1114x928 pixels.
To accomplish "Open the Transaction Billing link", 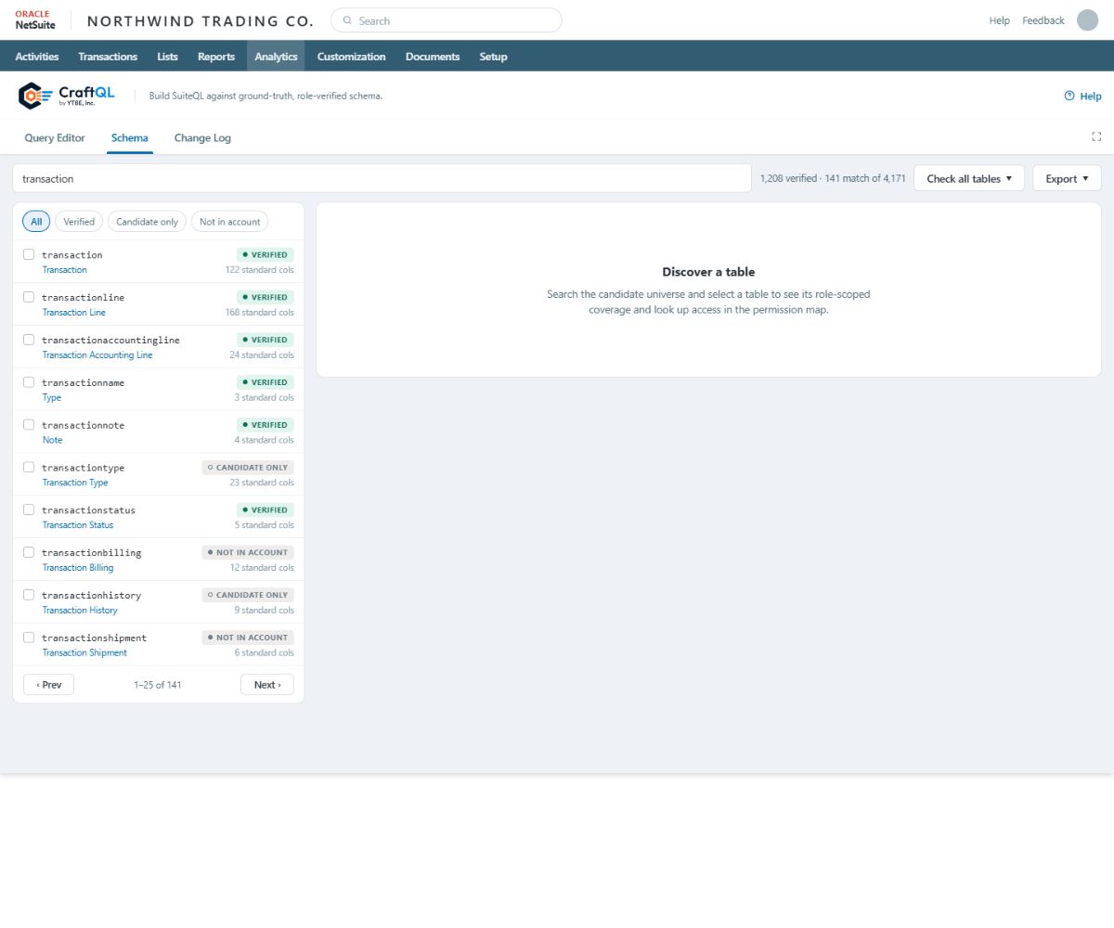I will [x=78, y=568].
